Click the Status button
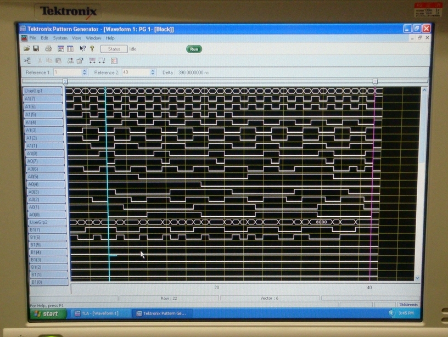Image resolution: width=448 pixels, height=337 pixels. point(114,49)
